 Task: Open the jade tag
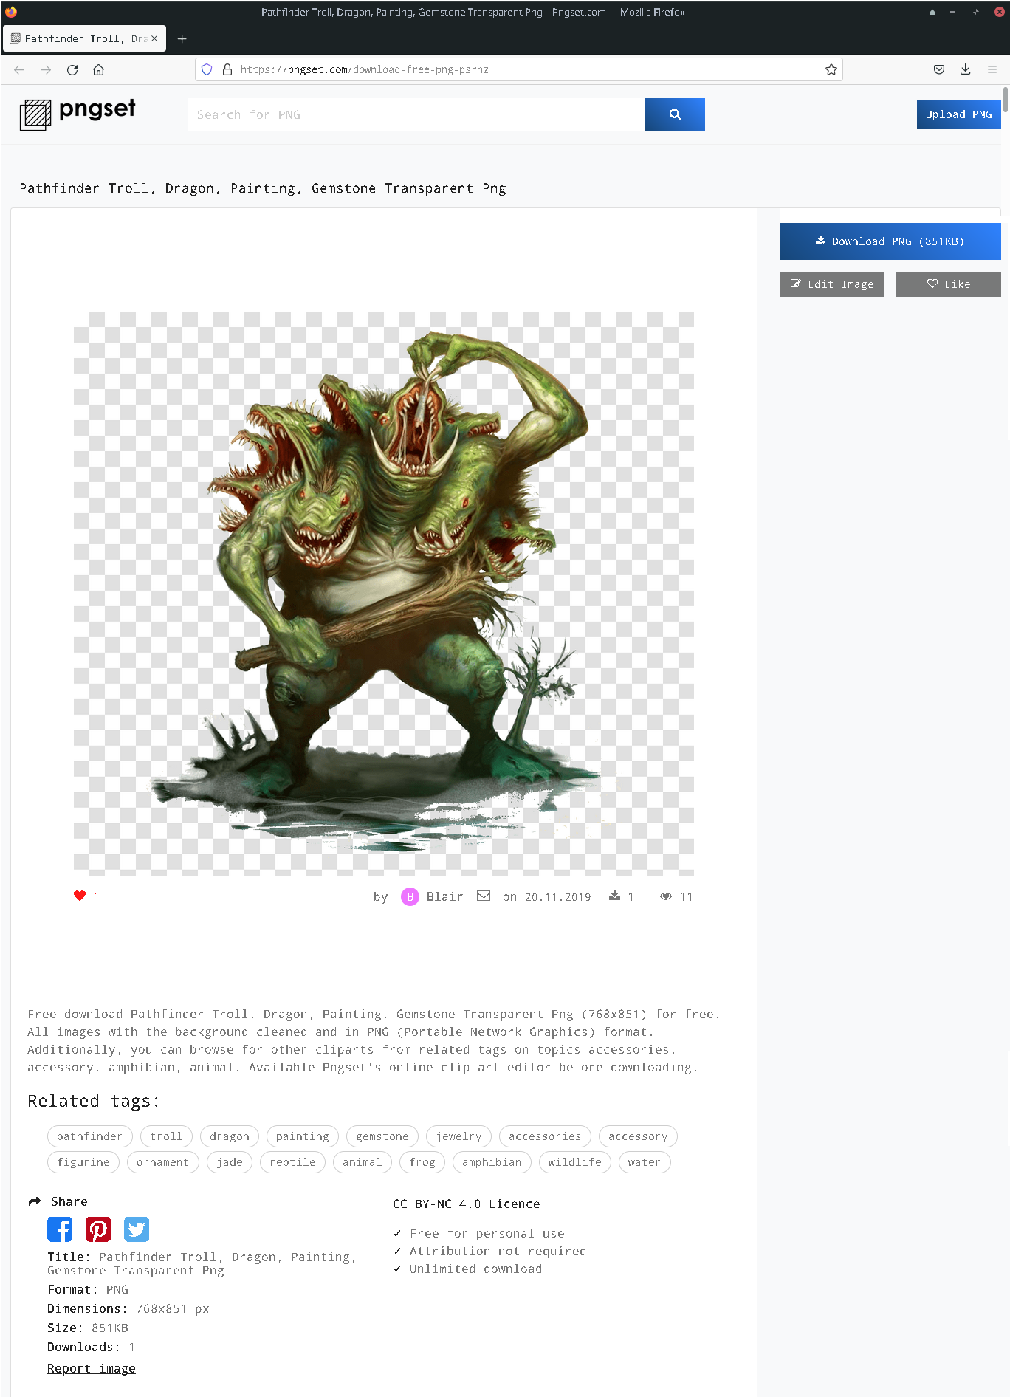230,1162
